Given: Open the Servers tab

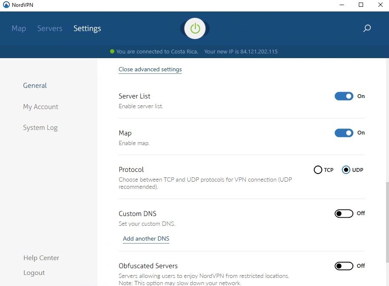Looking at the screenshot, I should point(50,28).
